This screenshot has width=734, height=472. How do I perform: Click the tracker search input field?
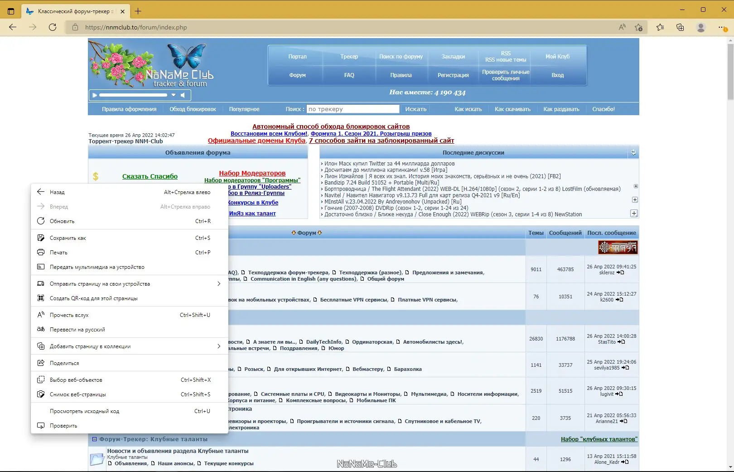pos(353,109)
